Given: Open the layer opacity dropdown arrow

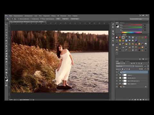Looking at the screenshot, I should pos(148,66).
